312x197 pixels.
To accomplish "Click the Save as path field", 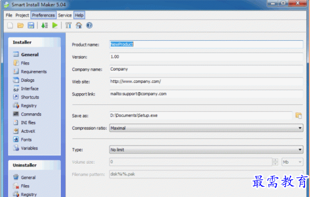I will pyautogui.click(x=201, y=116).
